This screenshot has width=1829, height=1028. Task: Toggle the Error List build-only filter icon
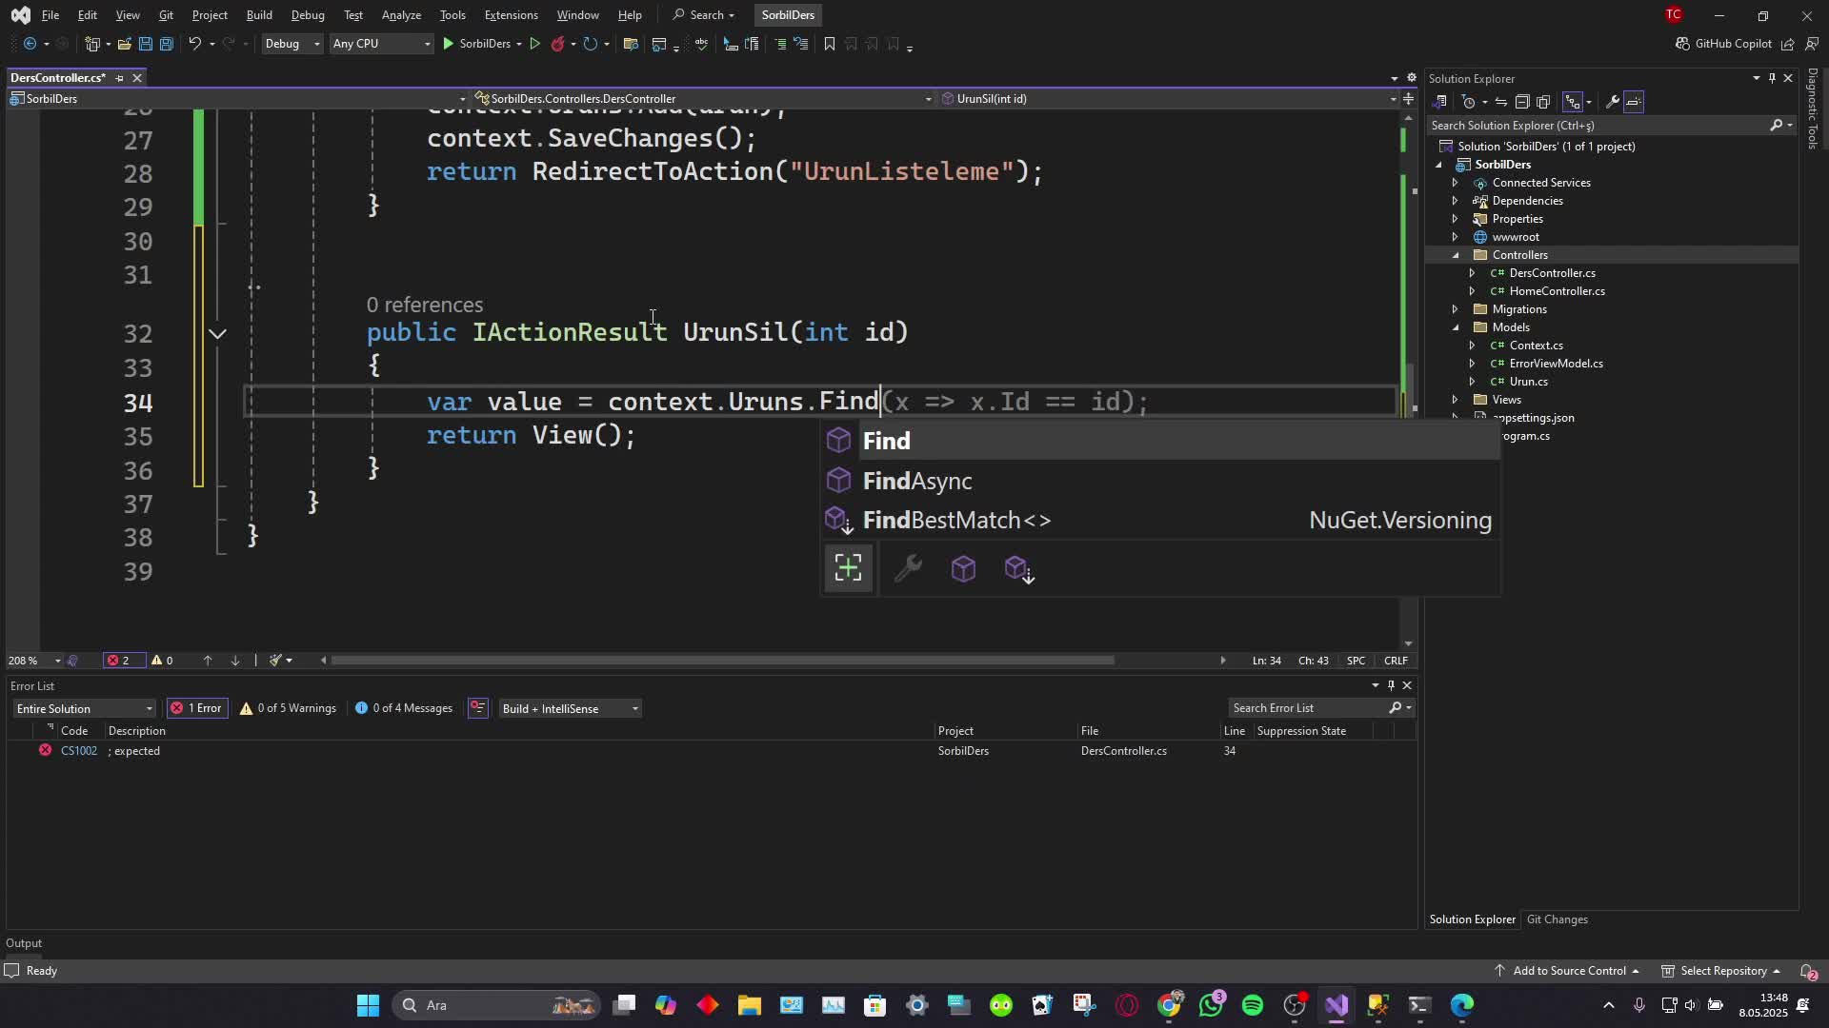point(478,708)
